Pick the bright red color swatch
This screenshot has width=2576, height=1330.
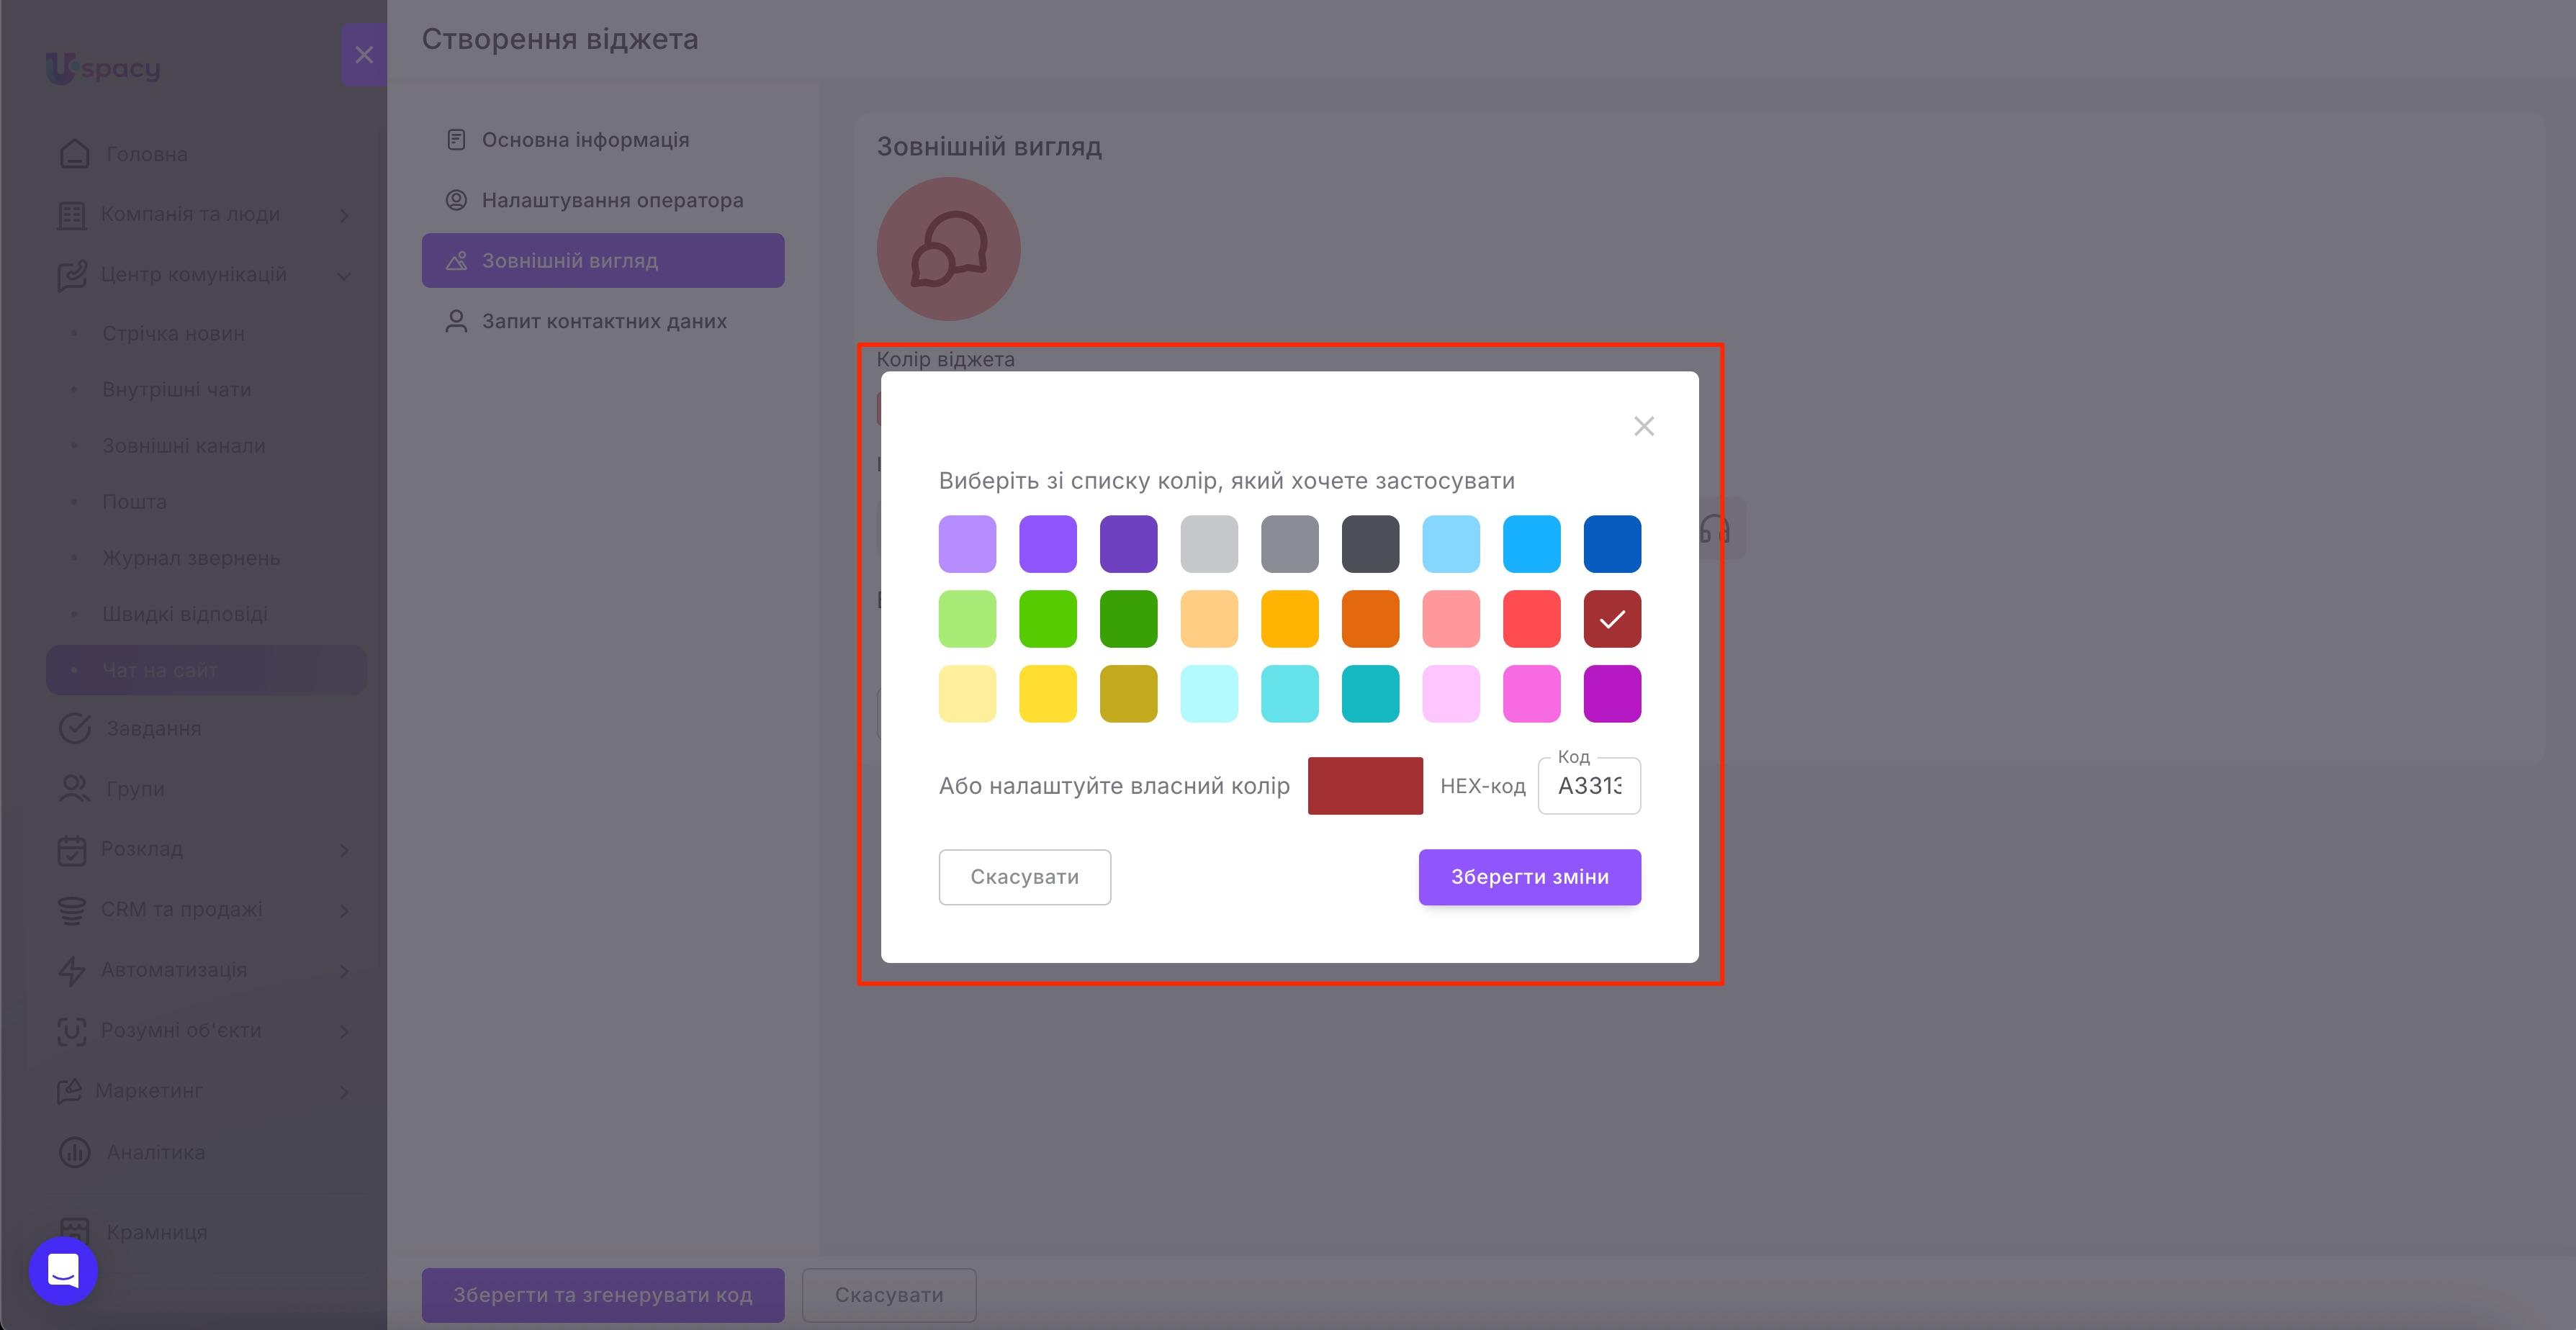[1532, 619]
